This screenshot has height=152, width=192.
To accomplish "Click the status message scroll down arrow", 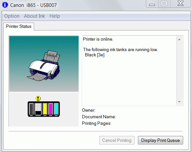I will tap(180, 102).
